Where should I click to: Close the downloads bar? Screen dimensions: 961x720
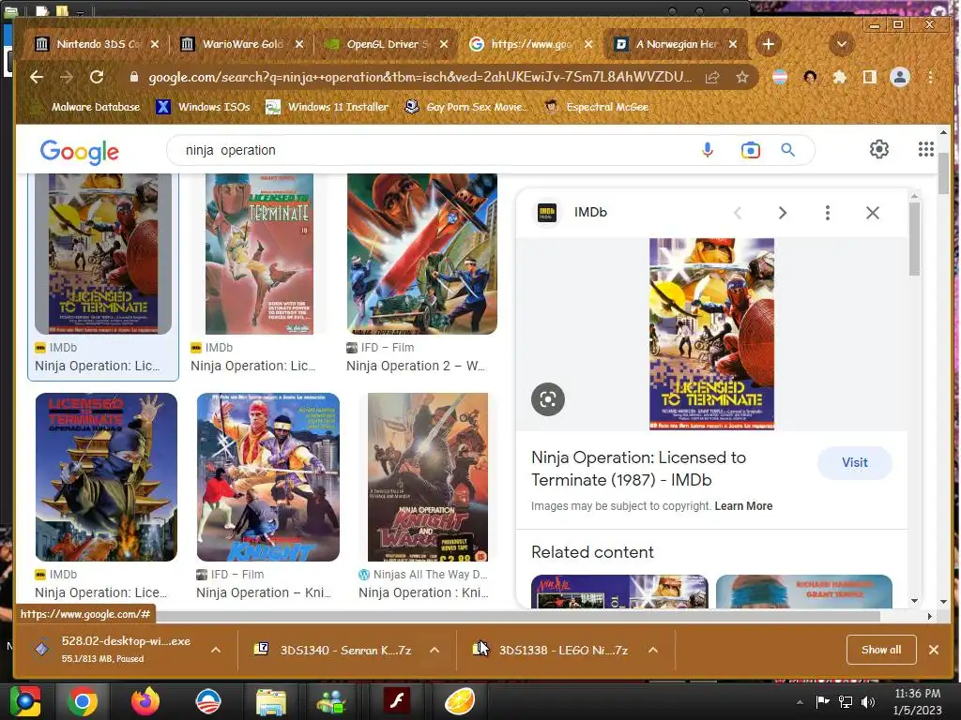[934, 651]
